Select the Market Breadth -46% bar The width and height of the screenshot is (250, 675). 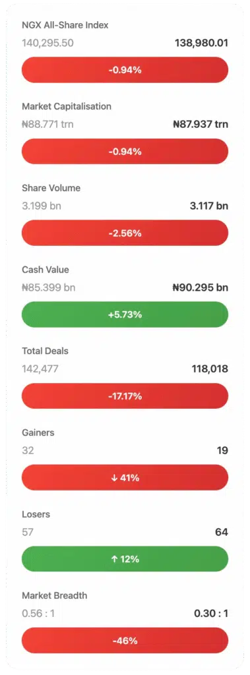pyautogui.click(x=125, y=641)
